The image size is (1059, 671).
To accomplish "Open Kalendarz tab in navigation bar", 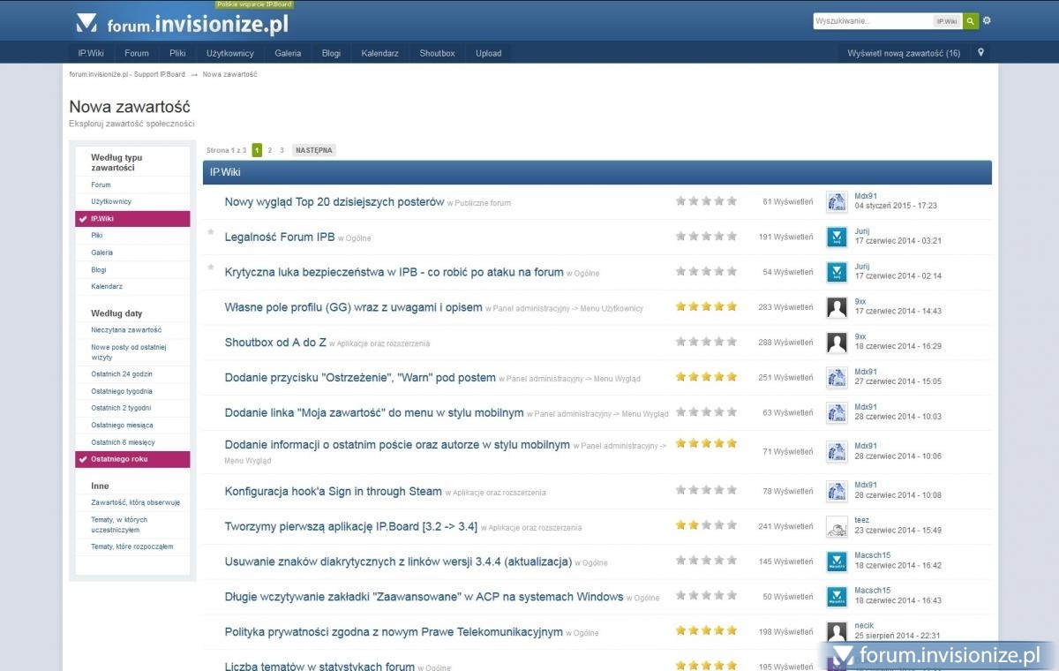I will pos(379,53).
